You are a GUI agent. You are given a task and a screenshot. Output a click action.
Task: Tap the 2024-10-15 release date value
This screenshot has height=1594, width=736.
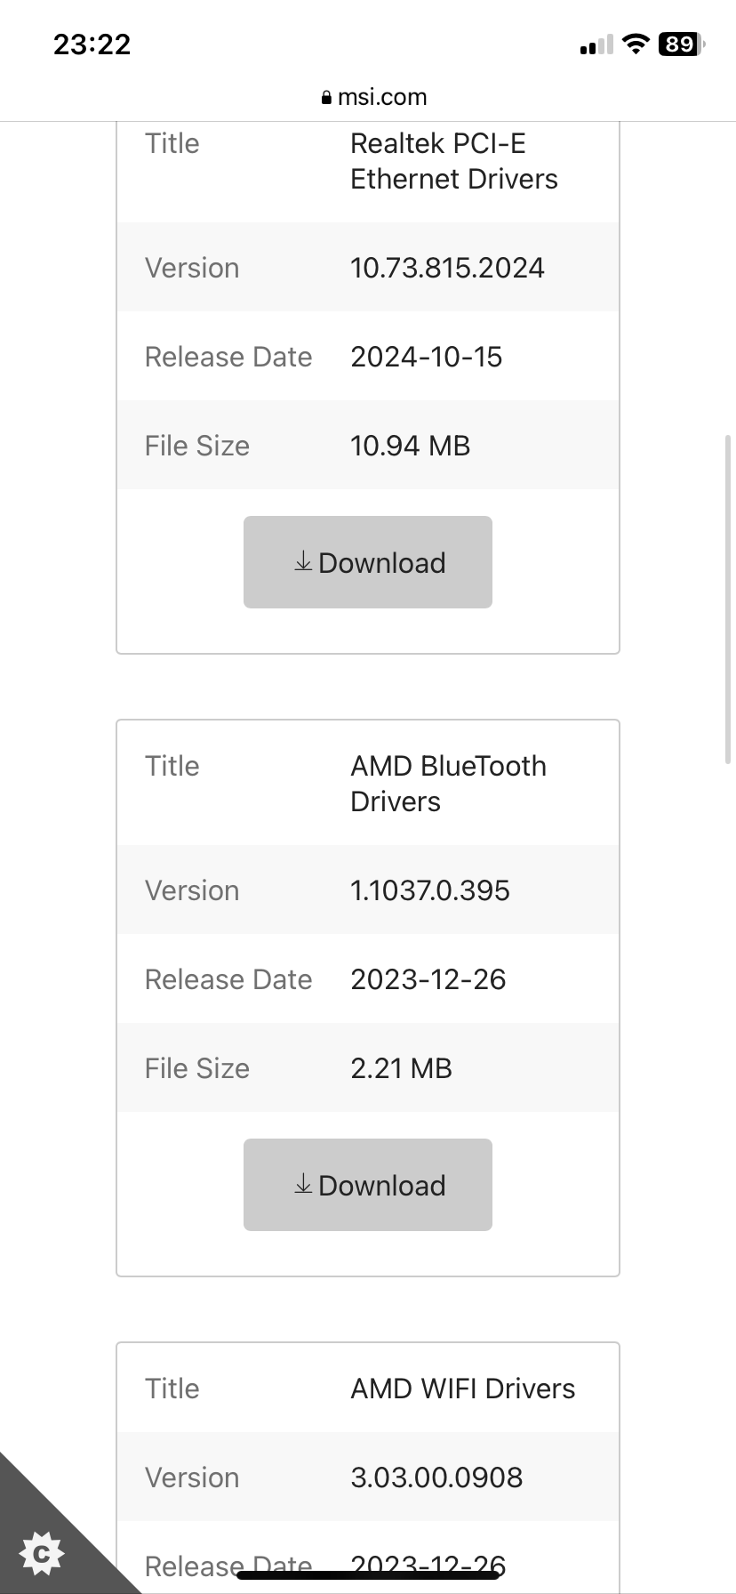tap(427, 357)
